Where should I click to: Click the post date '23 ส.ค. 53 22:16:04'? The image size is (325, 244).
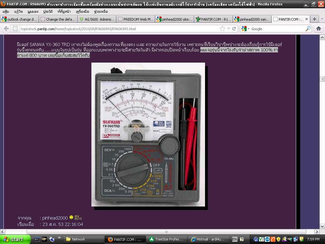tap(63, 224)
